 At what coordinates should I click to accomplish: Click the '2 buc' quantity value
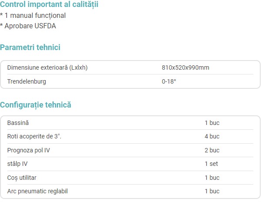(x=212, y=150)
